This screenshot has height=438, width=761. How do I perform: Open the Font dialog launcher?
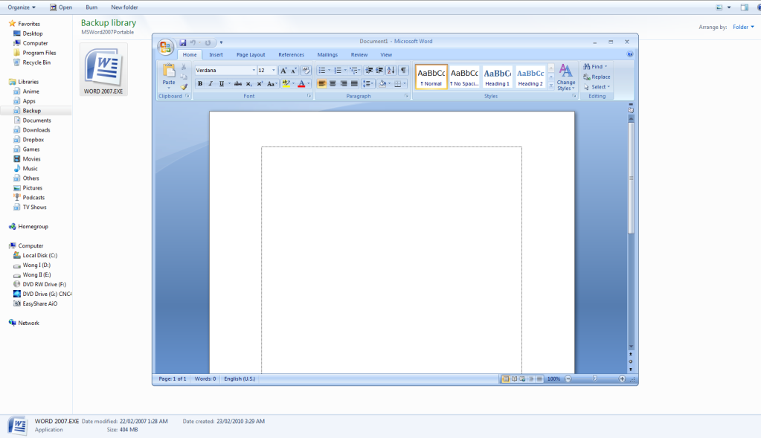[x=309, y=96]
